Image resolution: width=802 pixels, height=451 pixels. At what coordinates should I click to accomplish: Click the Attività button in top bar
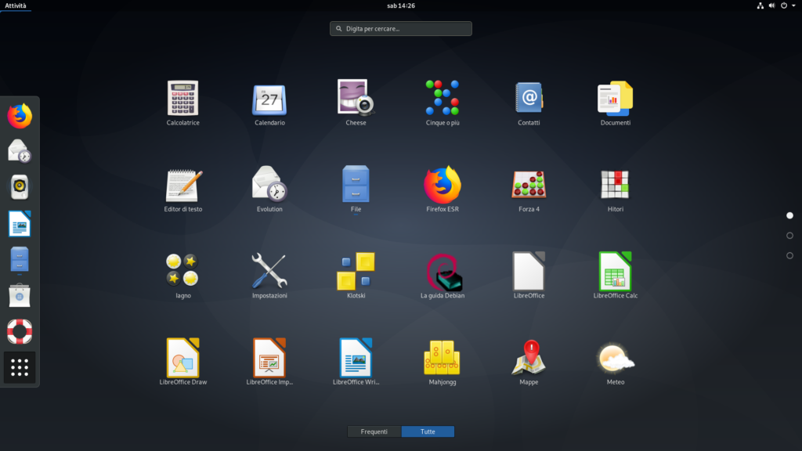click(x=16, y=5)
